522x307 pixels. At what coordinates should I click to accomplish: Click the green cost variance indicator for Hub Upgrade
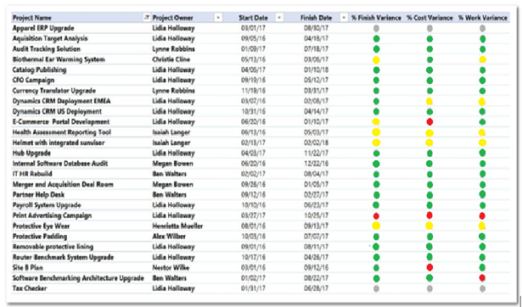[x=429, y=153]
